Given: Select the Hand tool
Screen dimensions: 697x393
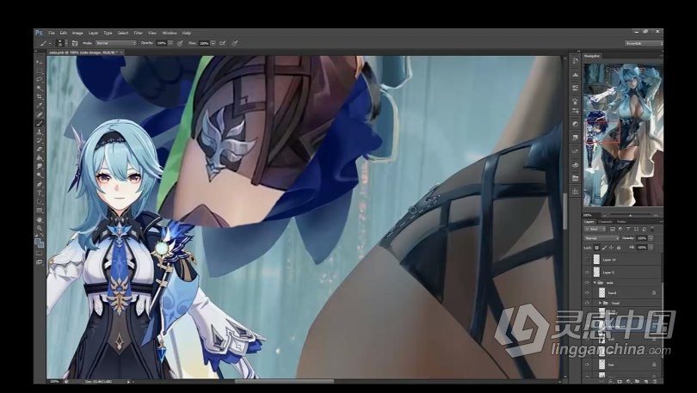Looking at the screenshot, I should click(39, 219).
